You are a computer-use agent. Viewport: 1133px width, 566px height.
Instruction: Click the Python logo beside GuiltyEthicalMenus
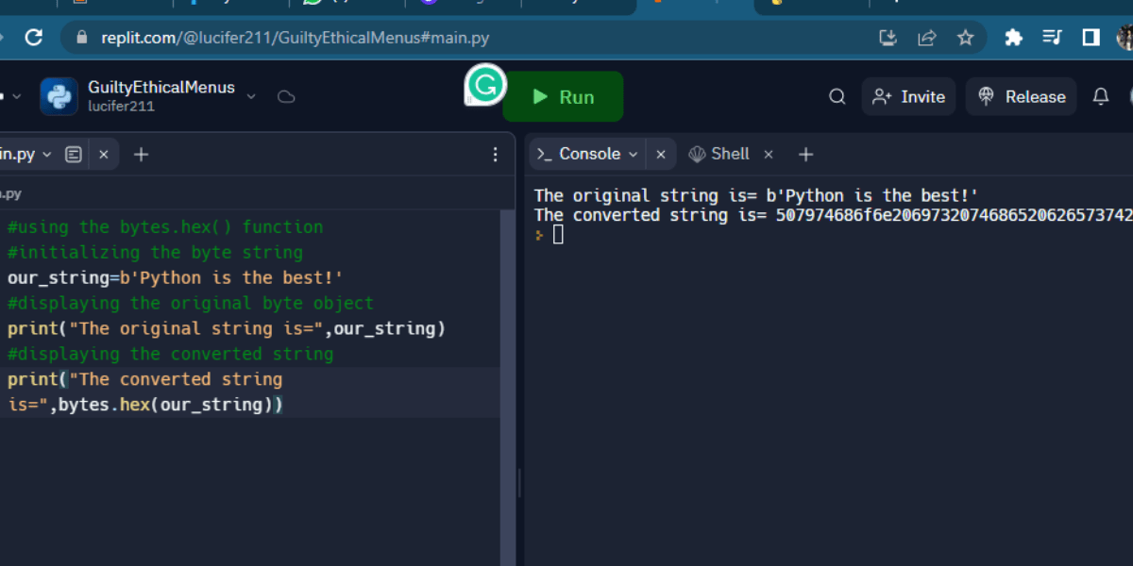click(59, 96)
